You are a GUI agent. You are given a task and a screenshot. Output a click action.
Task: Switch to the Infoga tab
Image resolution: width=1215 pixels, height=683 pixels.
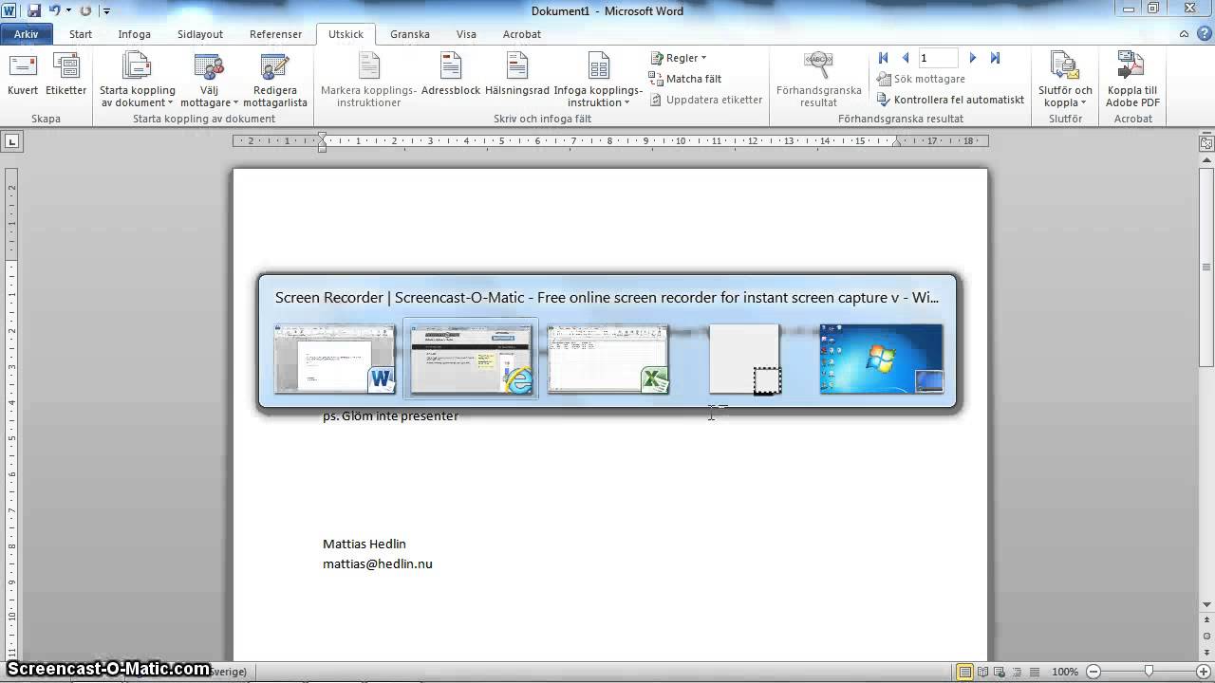135,34
